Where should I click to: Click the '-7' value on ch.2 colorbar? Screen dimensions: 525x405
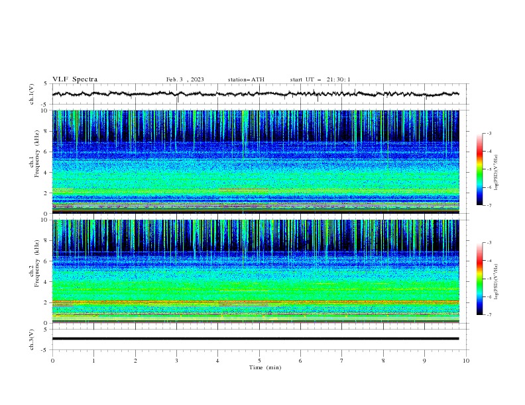[489, 314]
